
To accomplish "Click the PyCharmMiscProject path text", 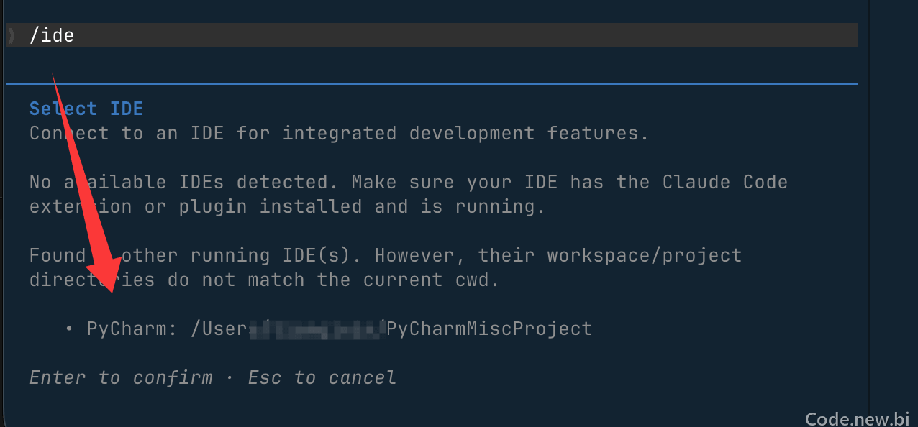I will [489, 329].
